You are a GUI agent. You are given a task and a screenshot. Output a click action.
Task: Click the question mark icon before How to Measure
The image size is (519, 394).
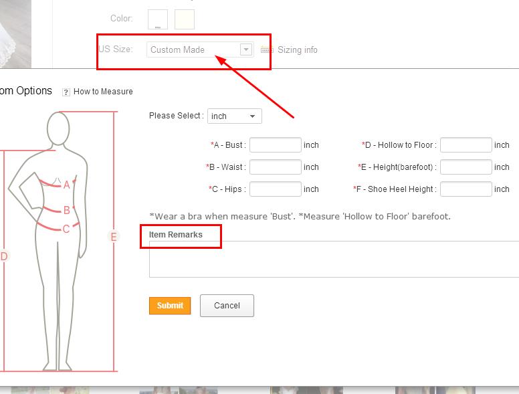click(66, 92)
